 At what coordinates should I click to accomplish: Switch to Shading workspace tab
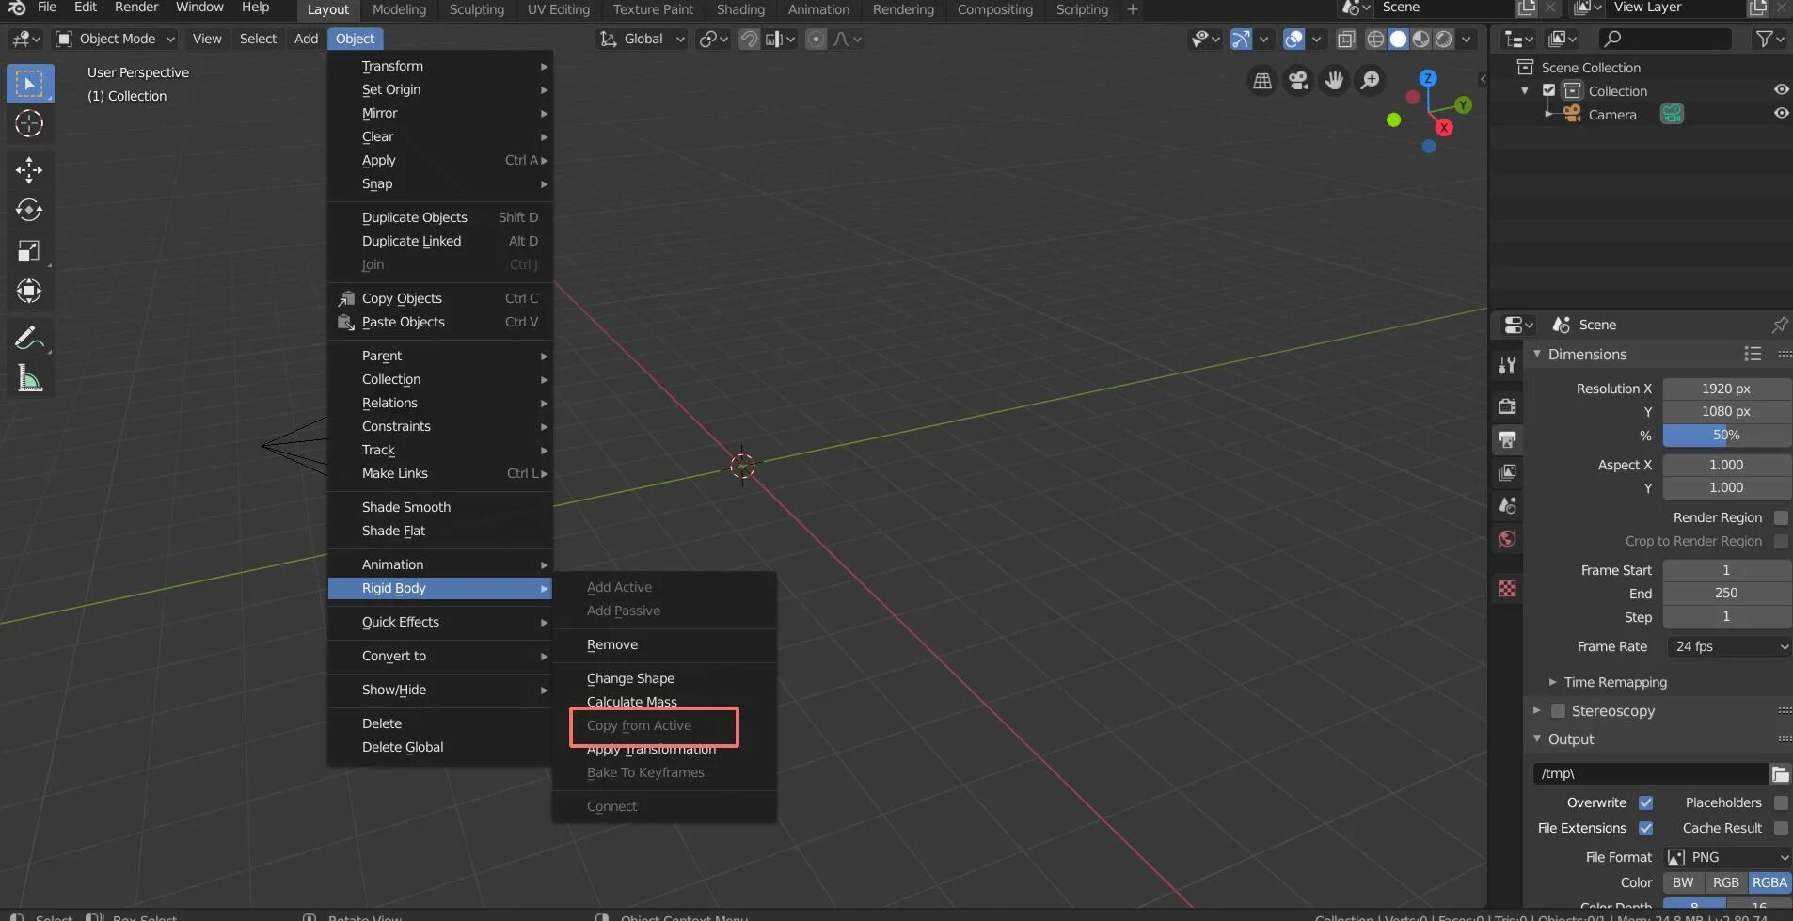tap(740, 9)
